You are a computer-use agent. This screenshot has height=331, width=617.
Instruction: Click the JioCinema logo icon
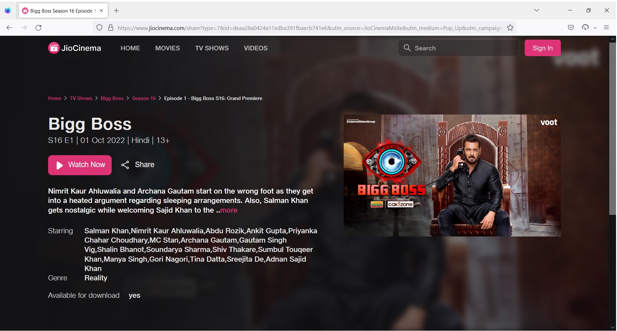pyautogui.click(x=54, y=48)
